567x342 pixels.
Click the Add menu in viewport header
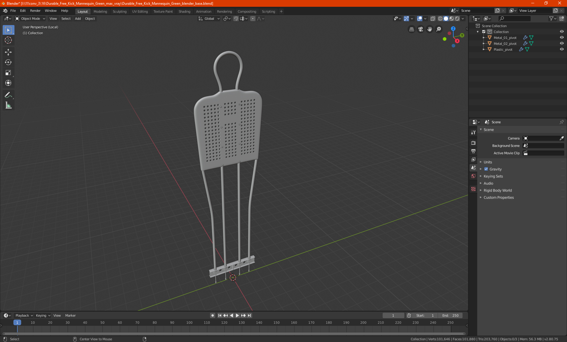[78, 19]
